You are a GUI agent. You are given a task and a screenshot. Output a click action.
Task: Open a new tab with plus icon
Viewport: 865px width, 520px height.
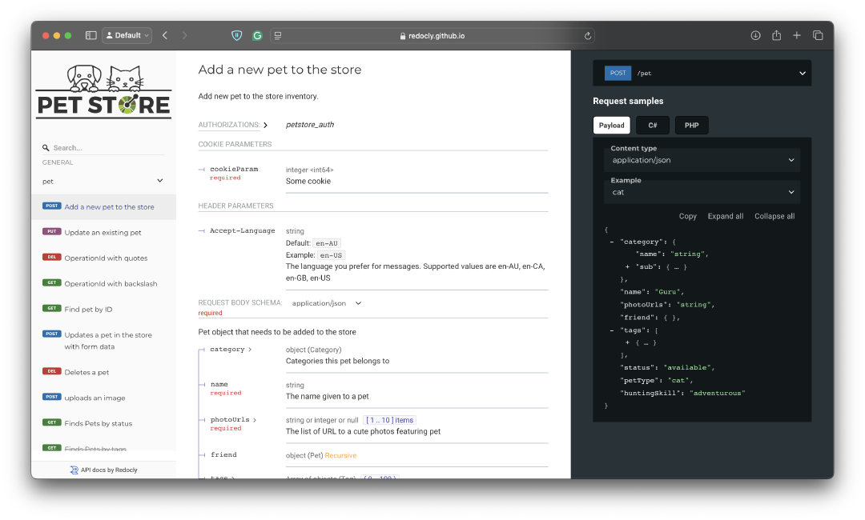(797, 35)
